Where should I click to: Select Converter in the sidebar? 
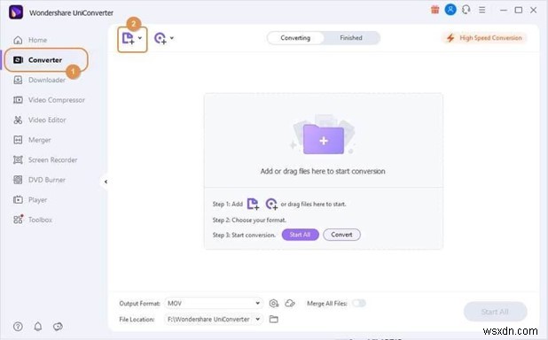[x=45, y=59]
